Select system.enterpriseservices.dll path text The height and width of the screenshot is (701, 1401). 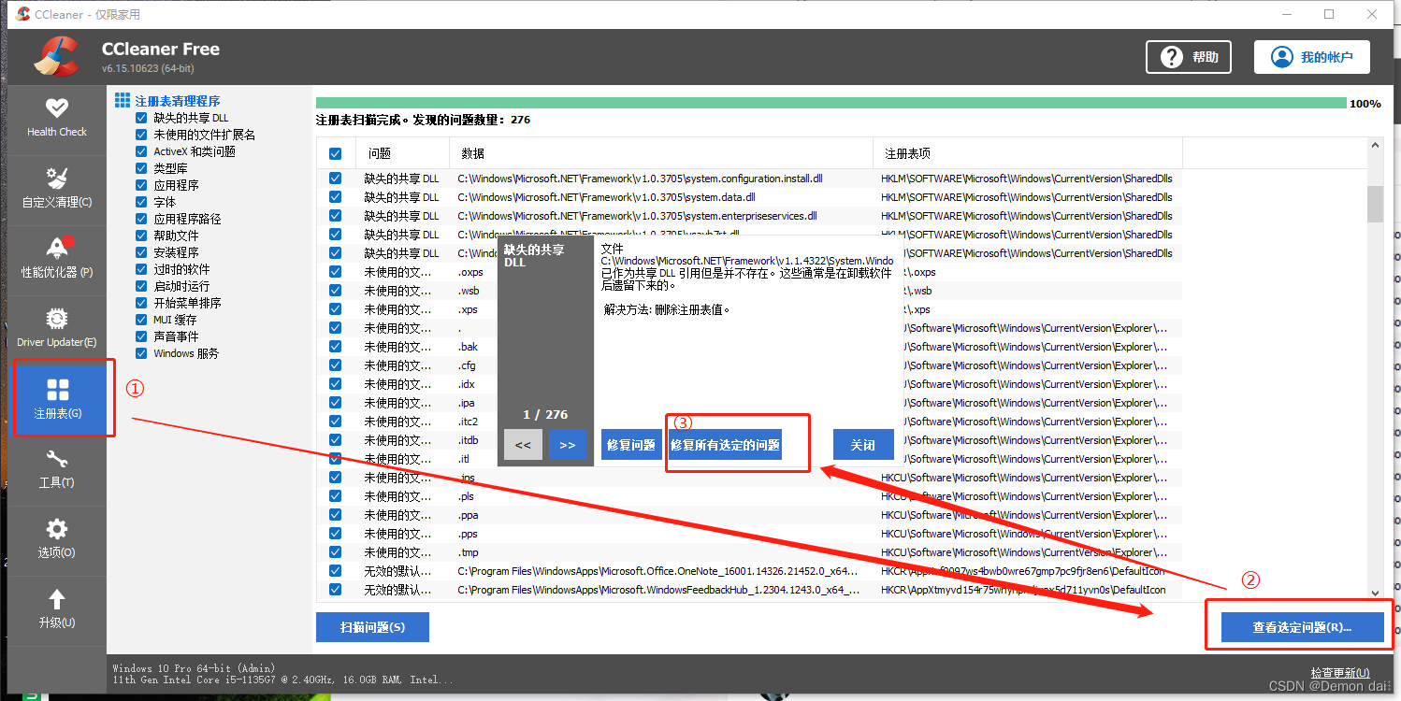(637, 216)
